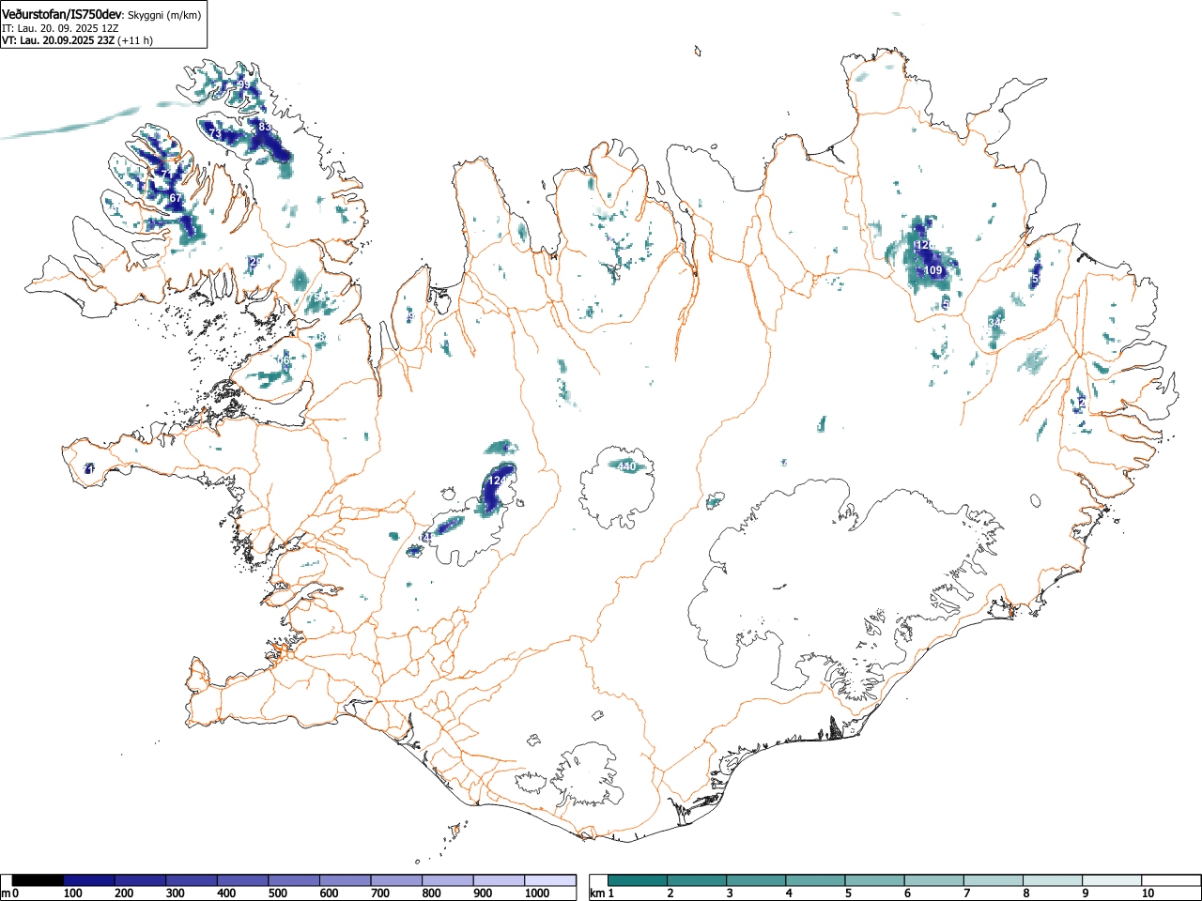Pick the 500–600 m legend swatch
The height and width of the screenshot is (901, 1202).
(294, 880)
